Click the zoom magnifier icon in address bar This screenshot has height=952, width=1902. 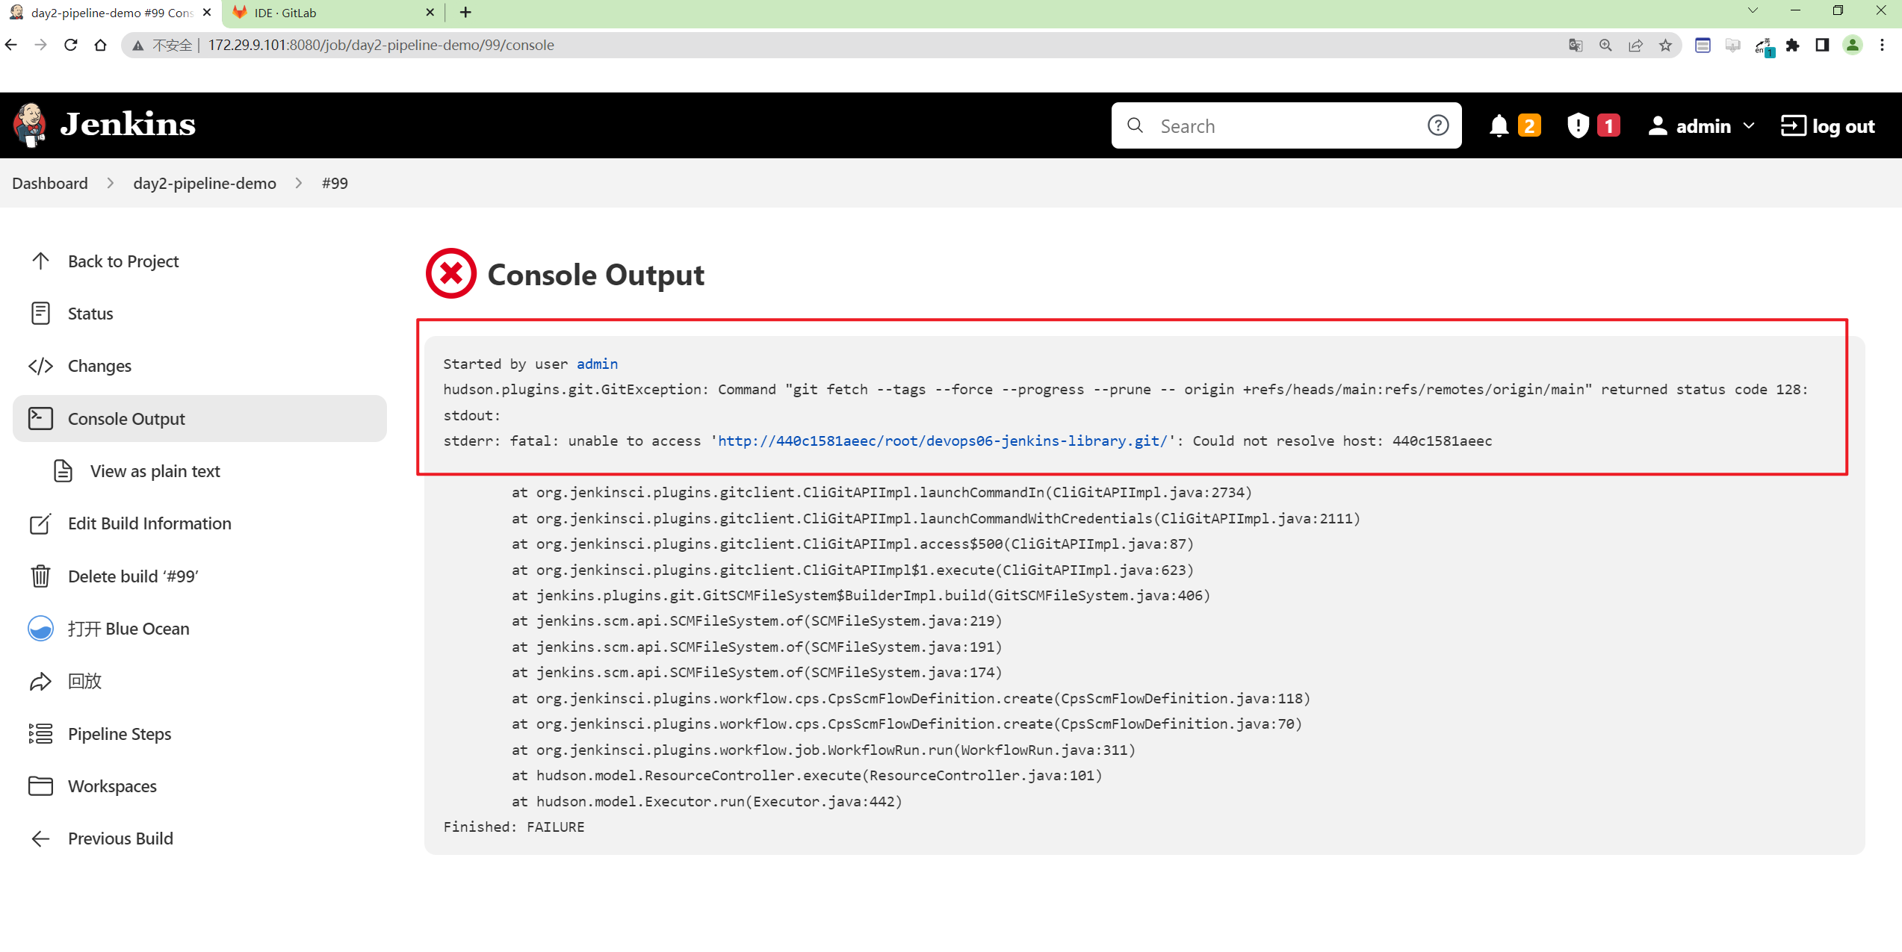tap(1605, 46)
